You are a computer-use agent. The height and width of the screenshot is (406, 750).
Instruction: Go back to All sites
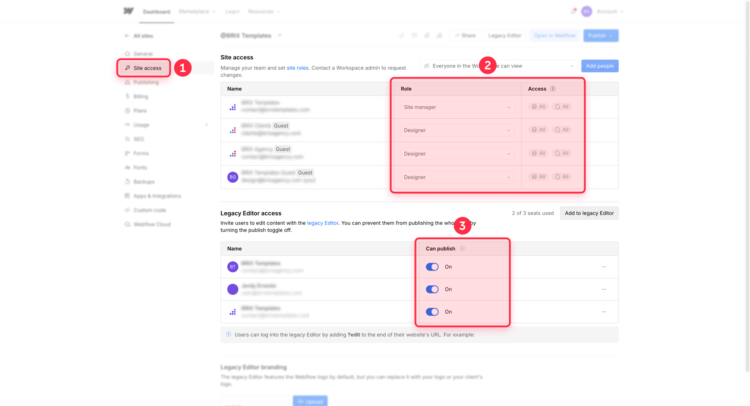click(139, 36)
